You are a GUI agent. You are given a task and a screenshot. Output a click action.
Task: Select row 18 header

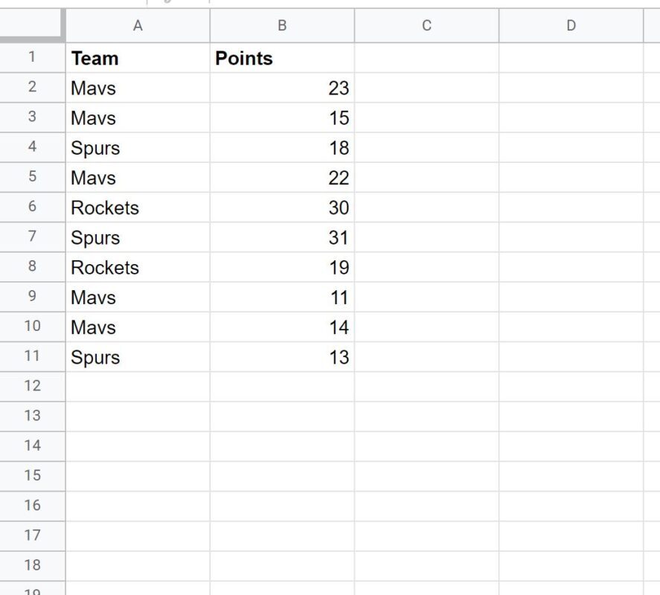coord(33,565)
